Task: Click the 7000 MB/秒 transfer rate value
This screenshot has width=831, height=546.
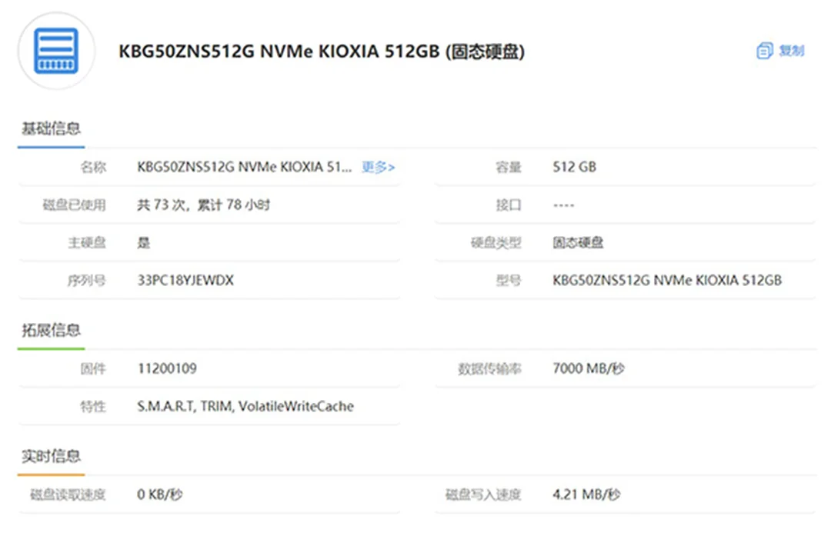Action: point(589,368)
